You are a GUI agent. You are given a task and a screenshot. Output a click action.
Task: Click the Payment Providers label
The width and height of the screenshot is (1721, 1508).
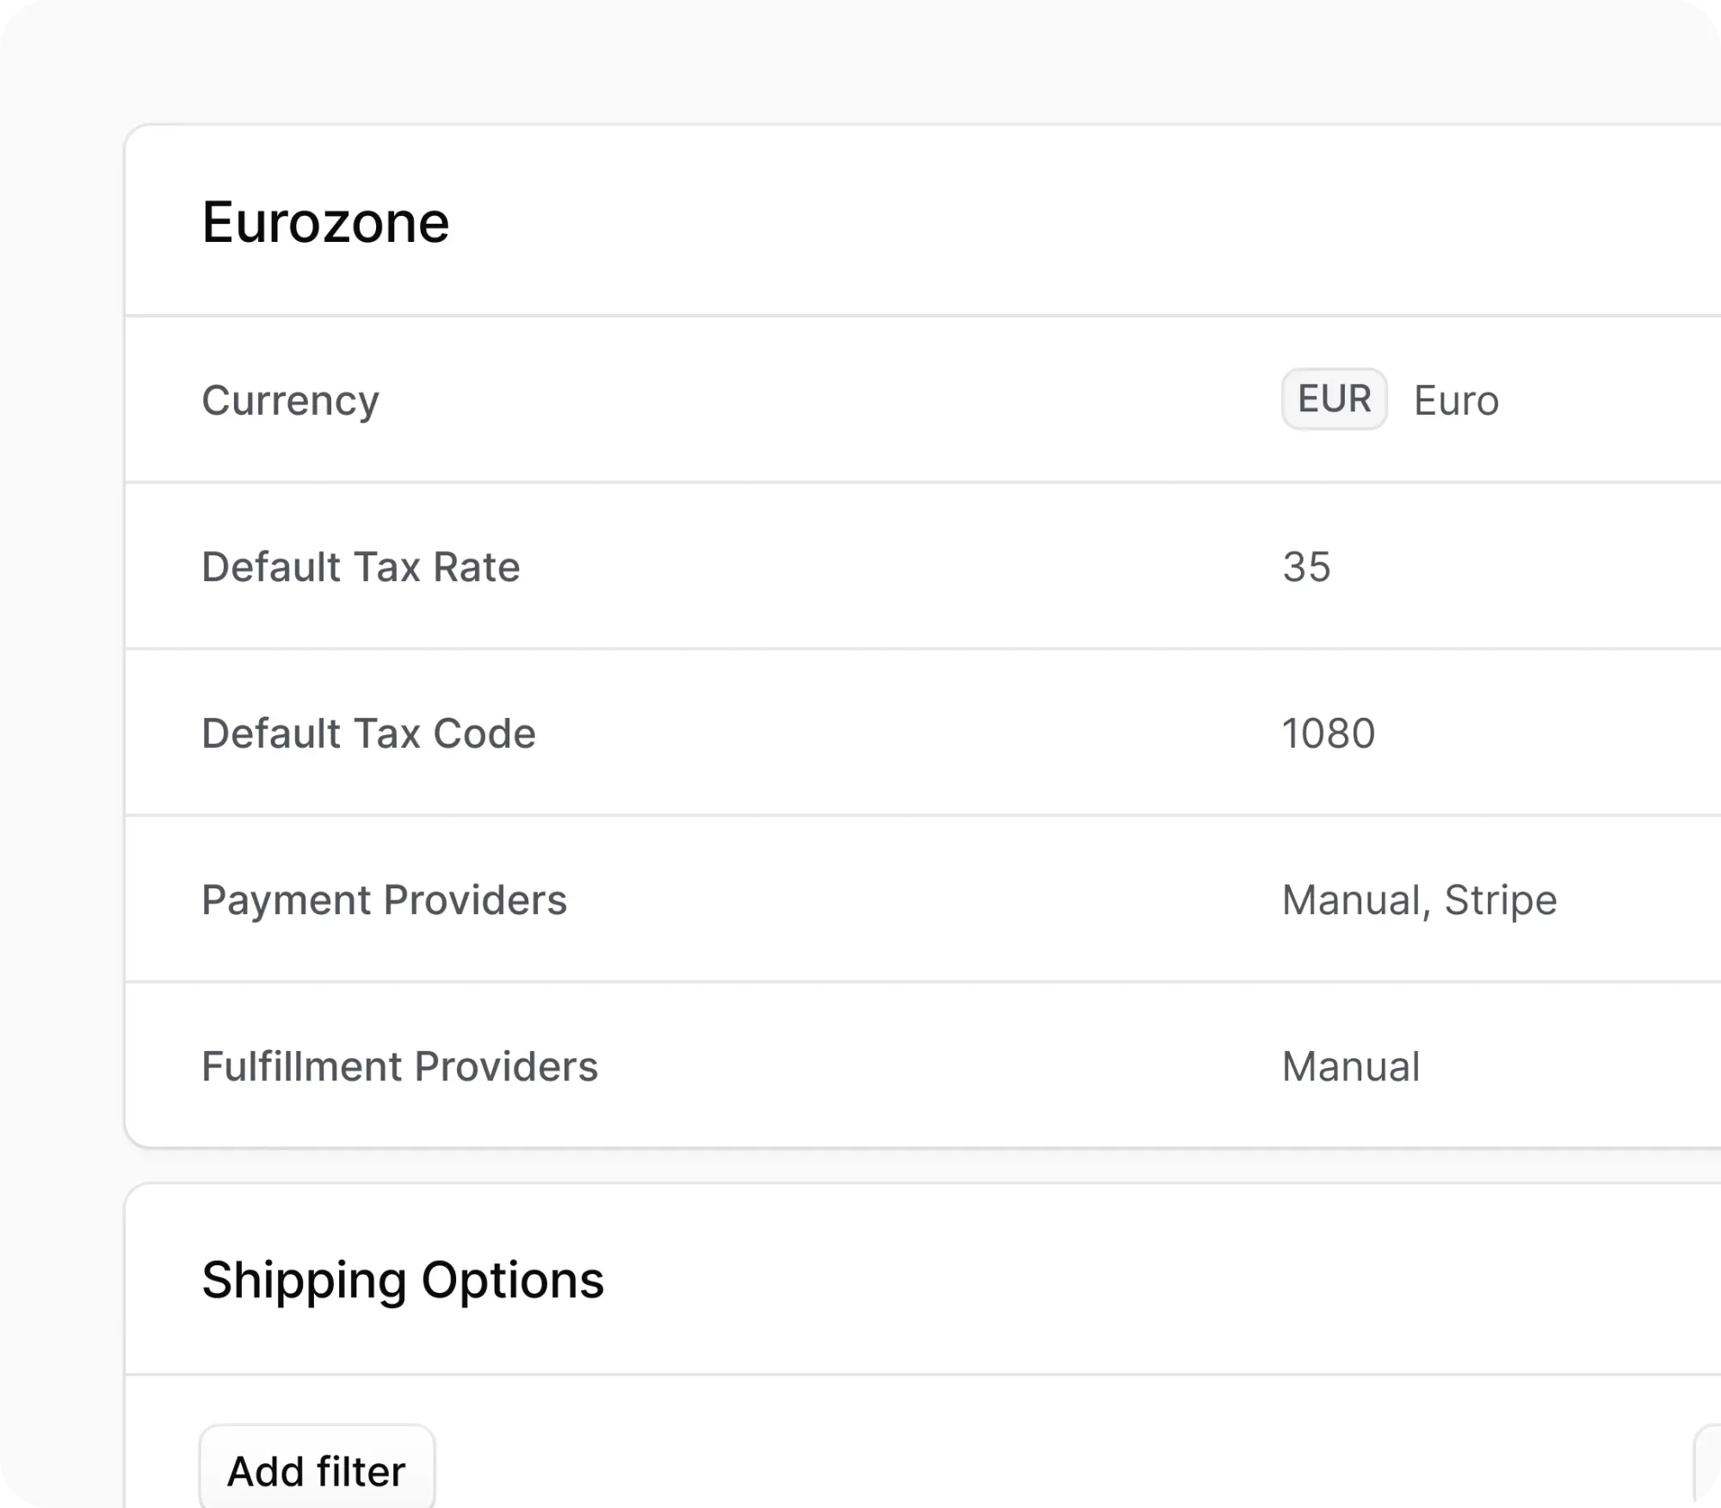[384, 900]
